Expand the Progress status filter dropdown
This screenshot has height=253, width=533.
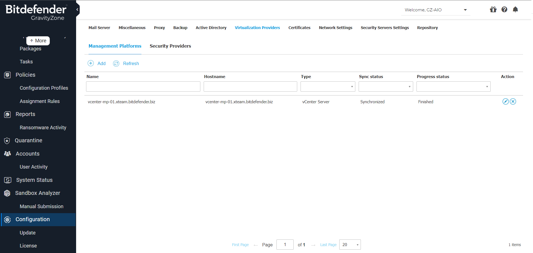[x=453, y=87]
